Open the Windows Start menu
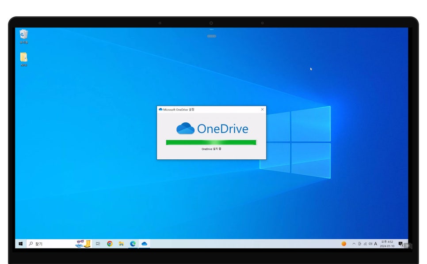427x264 pixels. click(x=20, y=244)
